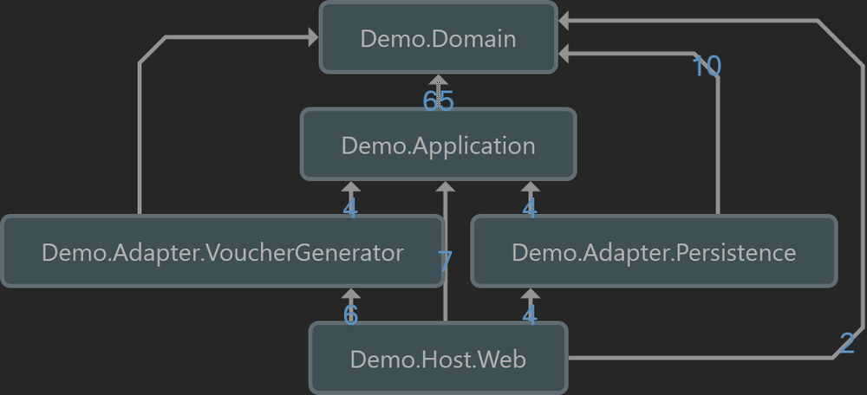Click horizontal line leaving Demo.Host.Web's right side

(x=694, y=358)
